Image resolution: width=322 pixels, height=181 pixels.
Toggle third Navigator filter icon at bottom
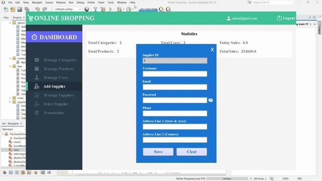click(17, 172)
